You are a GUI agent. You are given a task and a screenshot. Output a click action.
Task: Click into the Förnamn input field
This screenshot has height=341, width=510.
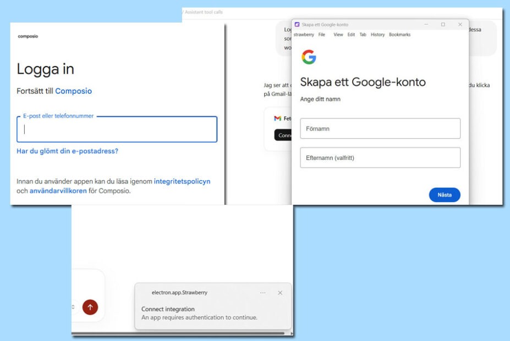[380, 128]
